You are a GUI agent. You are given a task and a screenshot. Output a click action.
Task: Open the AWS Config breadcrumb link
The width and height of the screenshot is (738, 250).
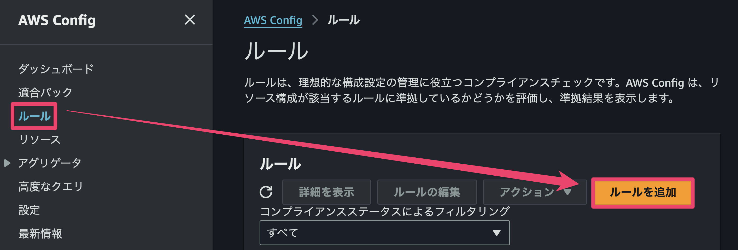pos(273,20)
